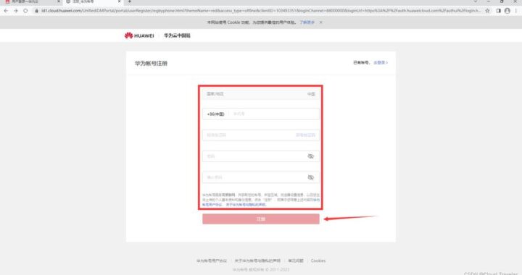Click the 华为云中国站 header text
Image resolution: width=522 pixels, height=275 pixels.
(177, 35)
